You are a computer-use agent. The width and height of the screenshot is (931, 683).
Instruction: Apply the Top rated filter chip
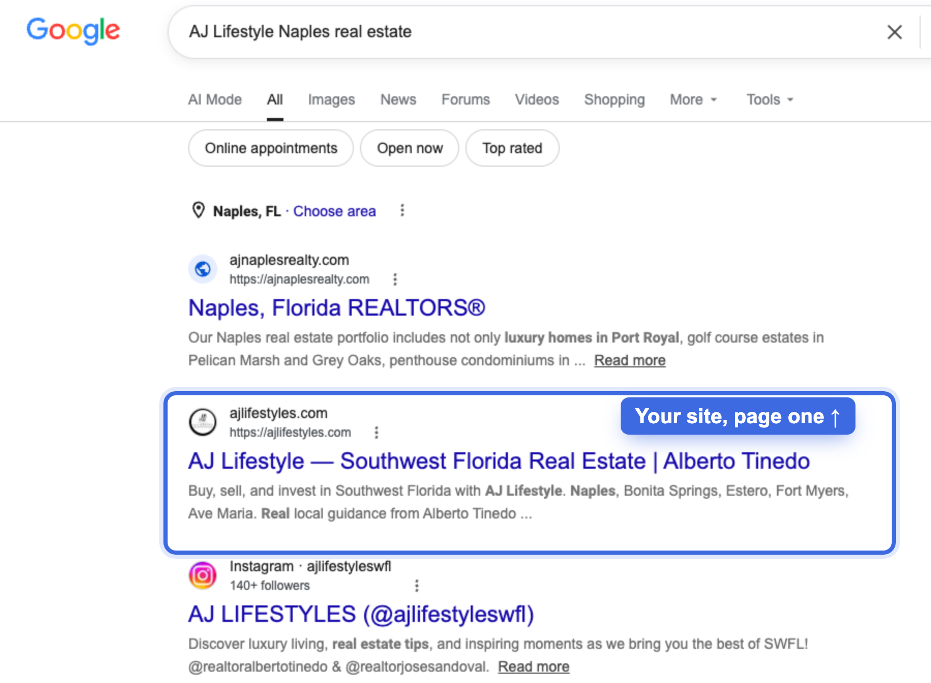tap(512, 148)
